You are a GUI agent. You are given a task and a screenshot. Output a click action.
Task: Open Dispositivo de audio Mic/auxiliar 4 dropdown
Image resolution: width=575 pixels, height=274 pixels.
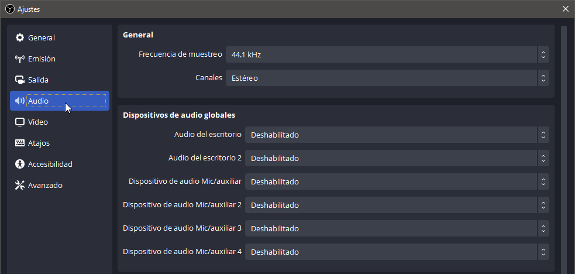click(x=397, y=252)
